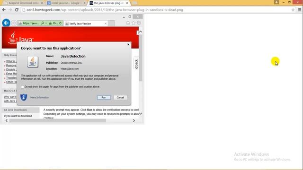Image resolution: width=303 pixels, height=170 pixels.
Task: Reload the current Chrome page
Action: (x=17, y=10)
